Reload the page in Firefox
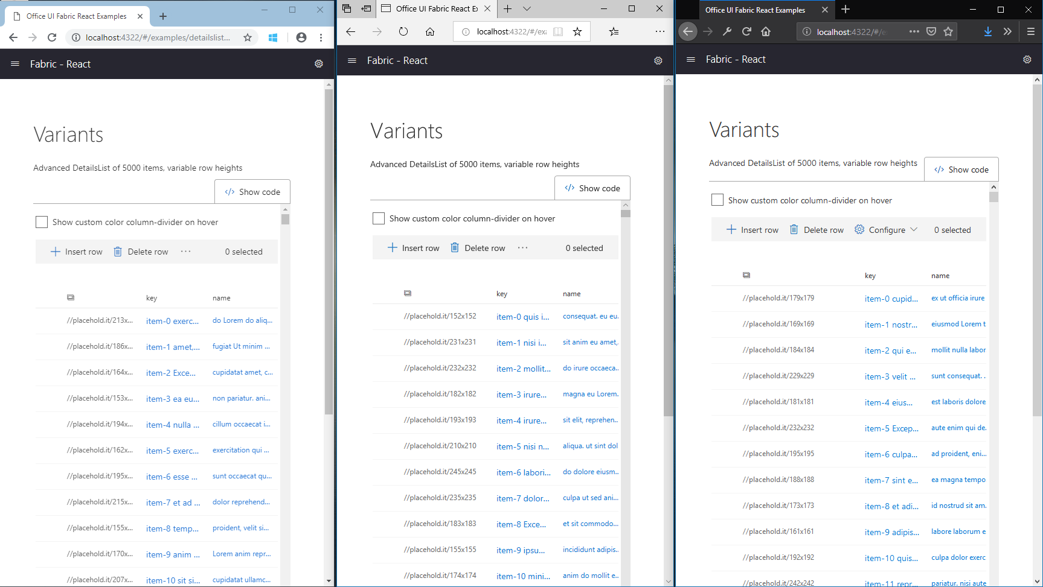The height and width of the screenshot is (587, 1043). (746, 31)
